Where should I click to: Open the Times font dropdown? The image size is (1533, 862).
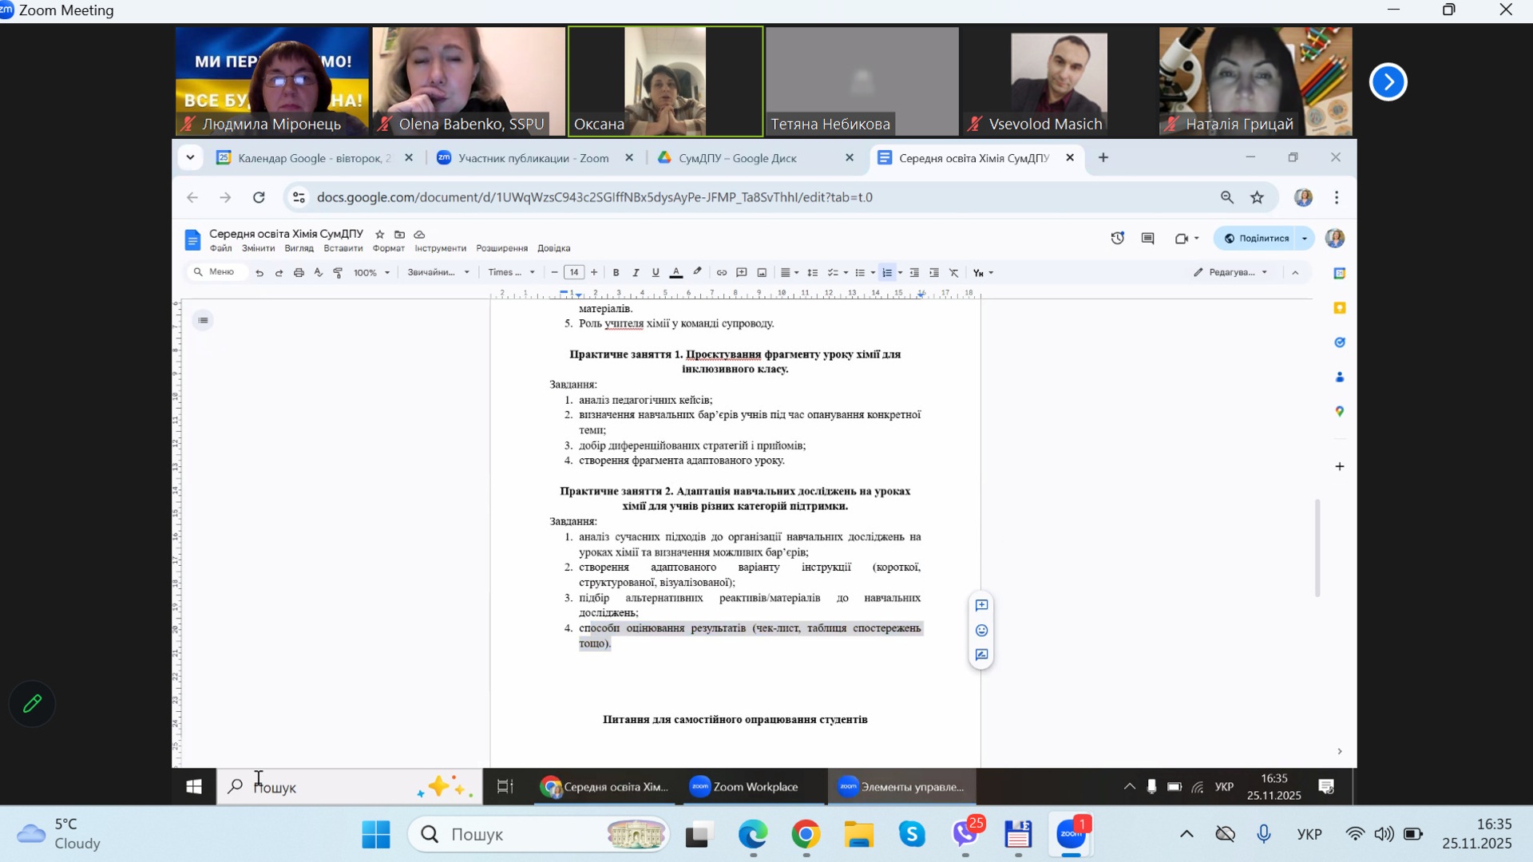pyautogui.click(x=511, y=273)
